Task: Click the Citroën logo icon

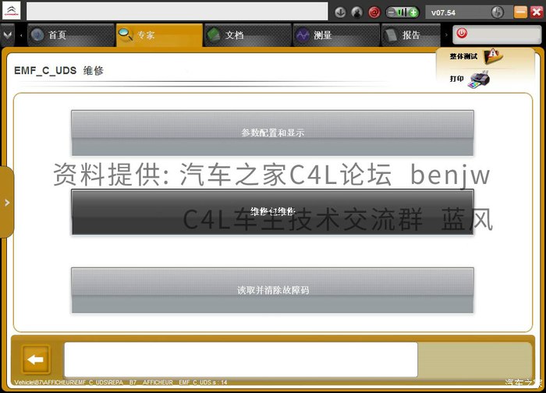Action: point(11,11)
